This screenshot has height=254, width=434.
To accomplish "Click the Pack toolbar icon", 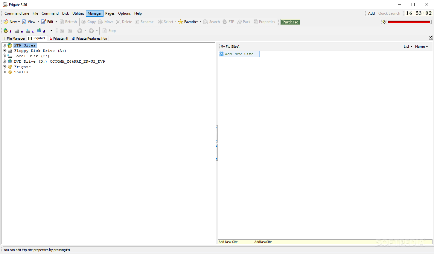I will pos(239,22).
